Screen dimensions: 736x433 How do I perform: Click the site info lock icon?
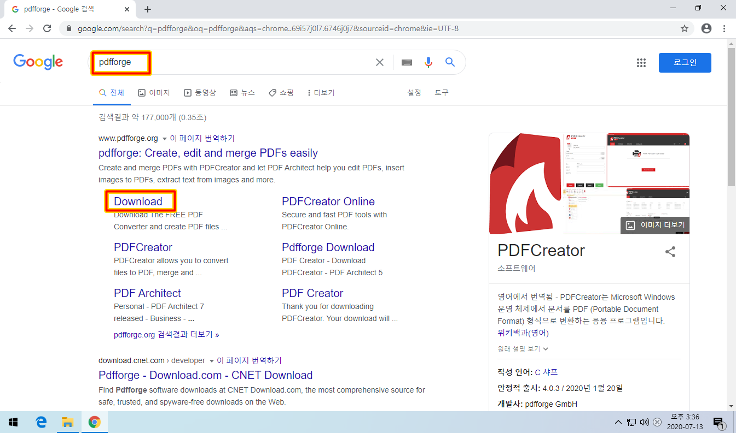tap(69, 28)
